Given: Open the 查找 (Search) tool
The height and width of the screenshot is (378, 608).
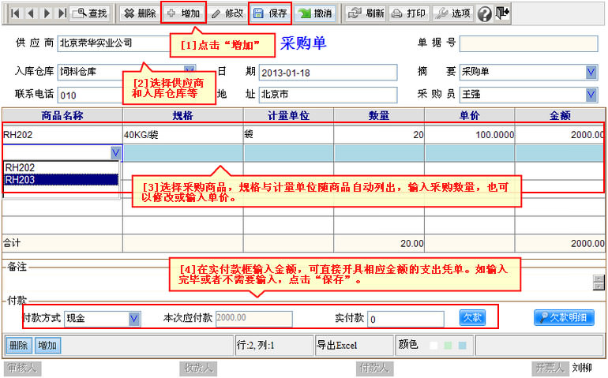Looking at the screenshot, I should pos(90,13).
